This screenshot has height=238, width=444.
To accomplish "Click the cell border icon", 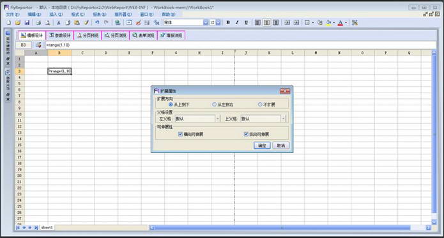I will pos(307,22).
